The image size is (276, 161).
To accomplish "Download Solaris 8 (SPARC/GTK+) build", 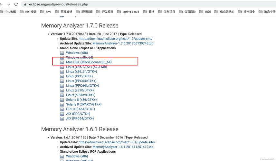I will coord(84,104).
